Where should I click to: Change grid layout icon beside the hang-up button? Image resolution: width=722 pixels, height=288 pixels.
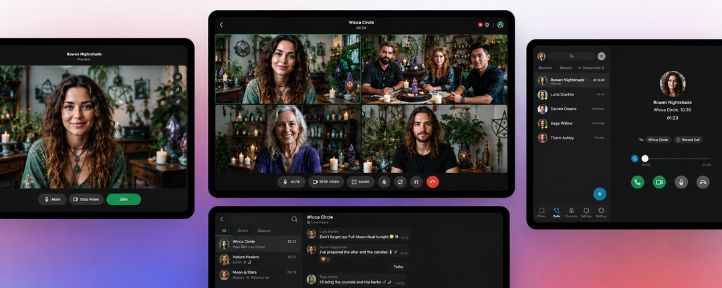coord(416,182)
